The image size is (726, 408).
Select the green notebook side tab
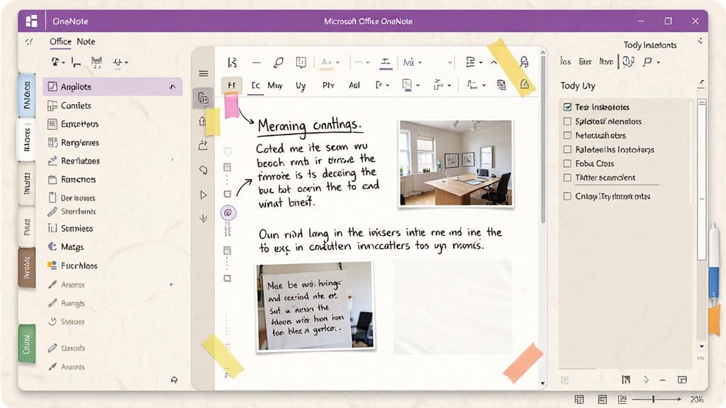tap(27, 344)
